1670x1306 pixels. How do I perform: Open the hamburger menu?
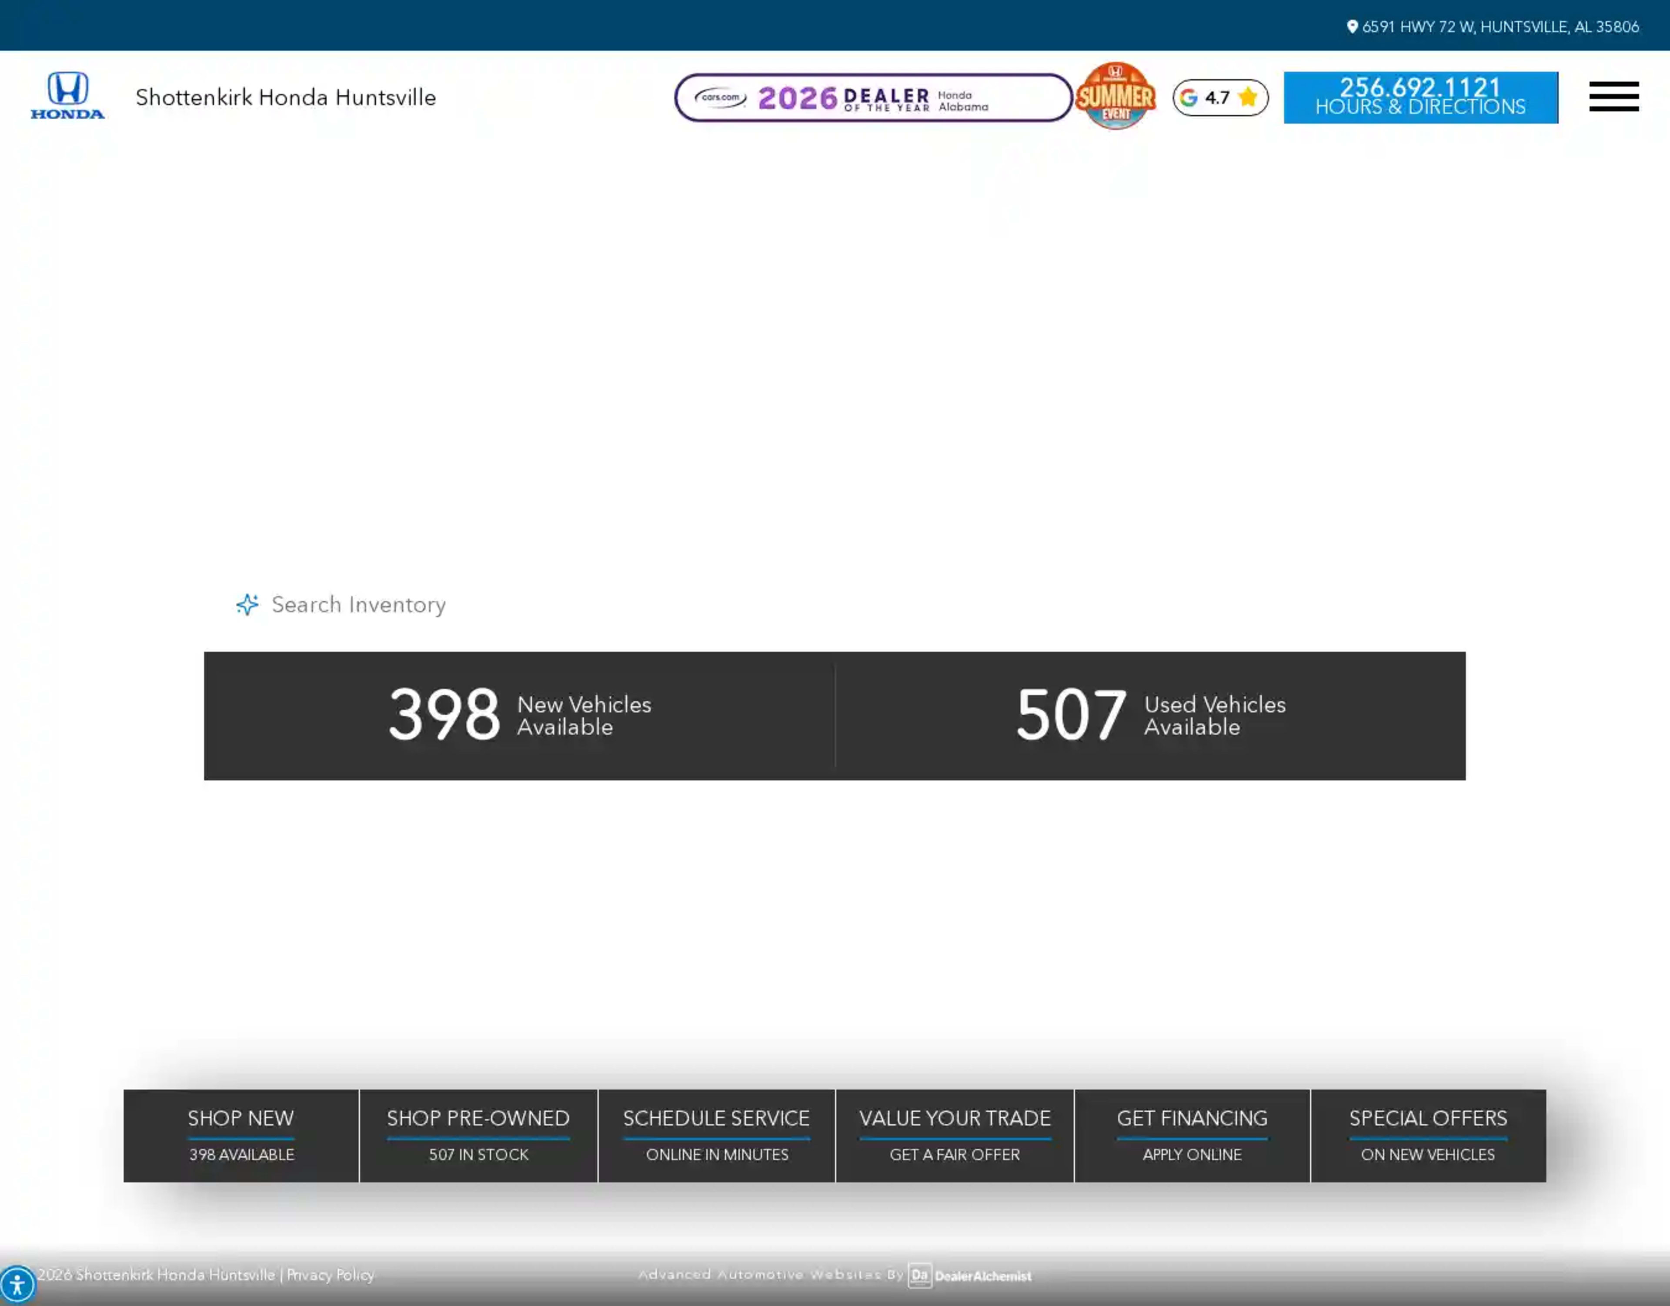pos(1613,97)
